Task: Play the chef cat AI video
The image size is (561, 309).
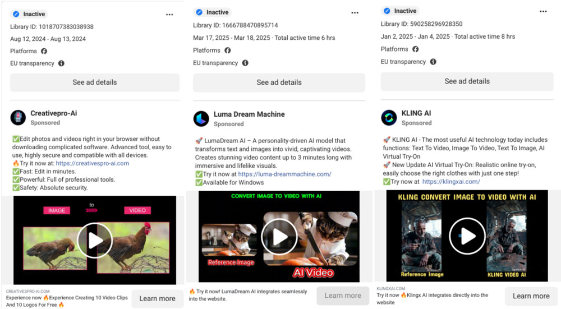Action: 279,236
